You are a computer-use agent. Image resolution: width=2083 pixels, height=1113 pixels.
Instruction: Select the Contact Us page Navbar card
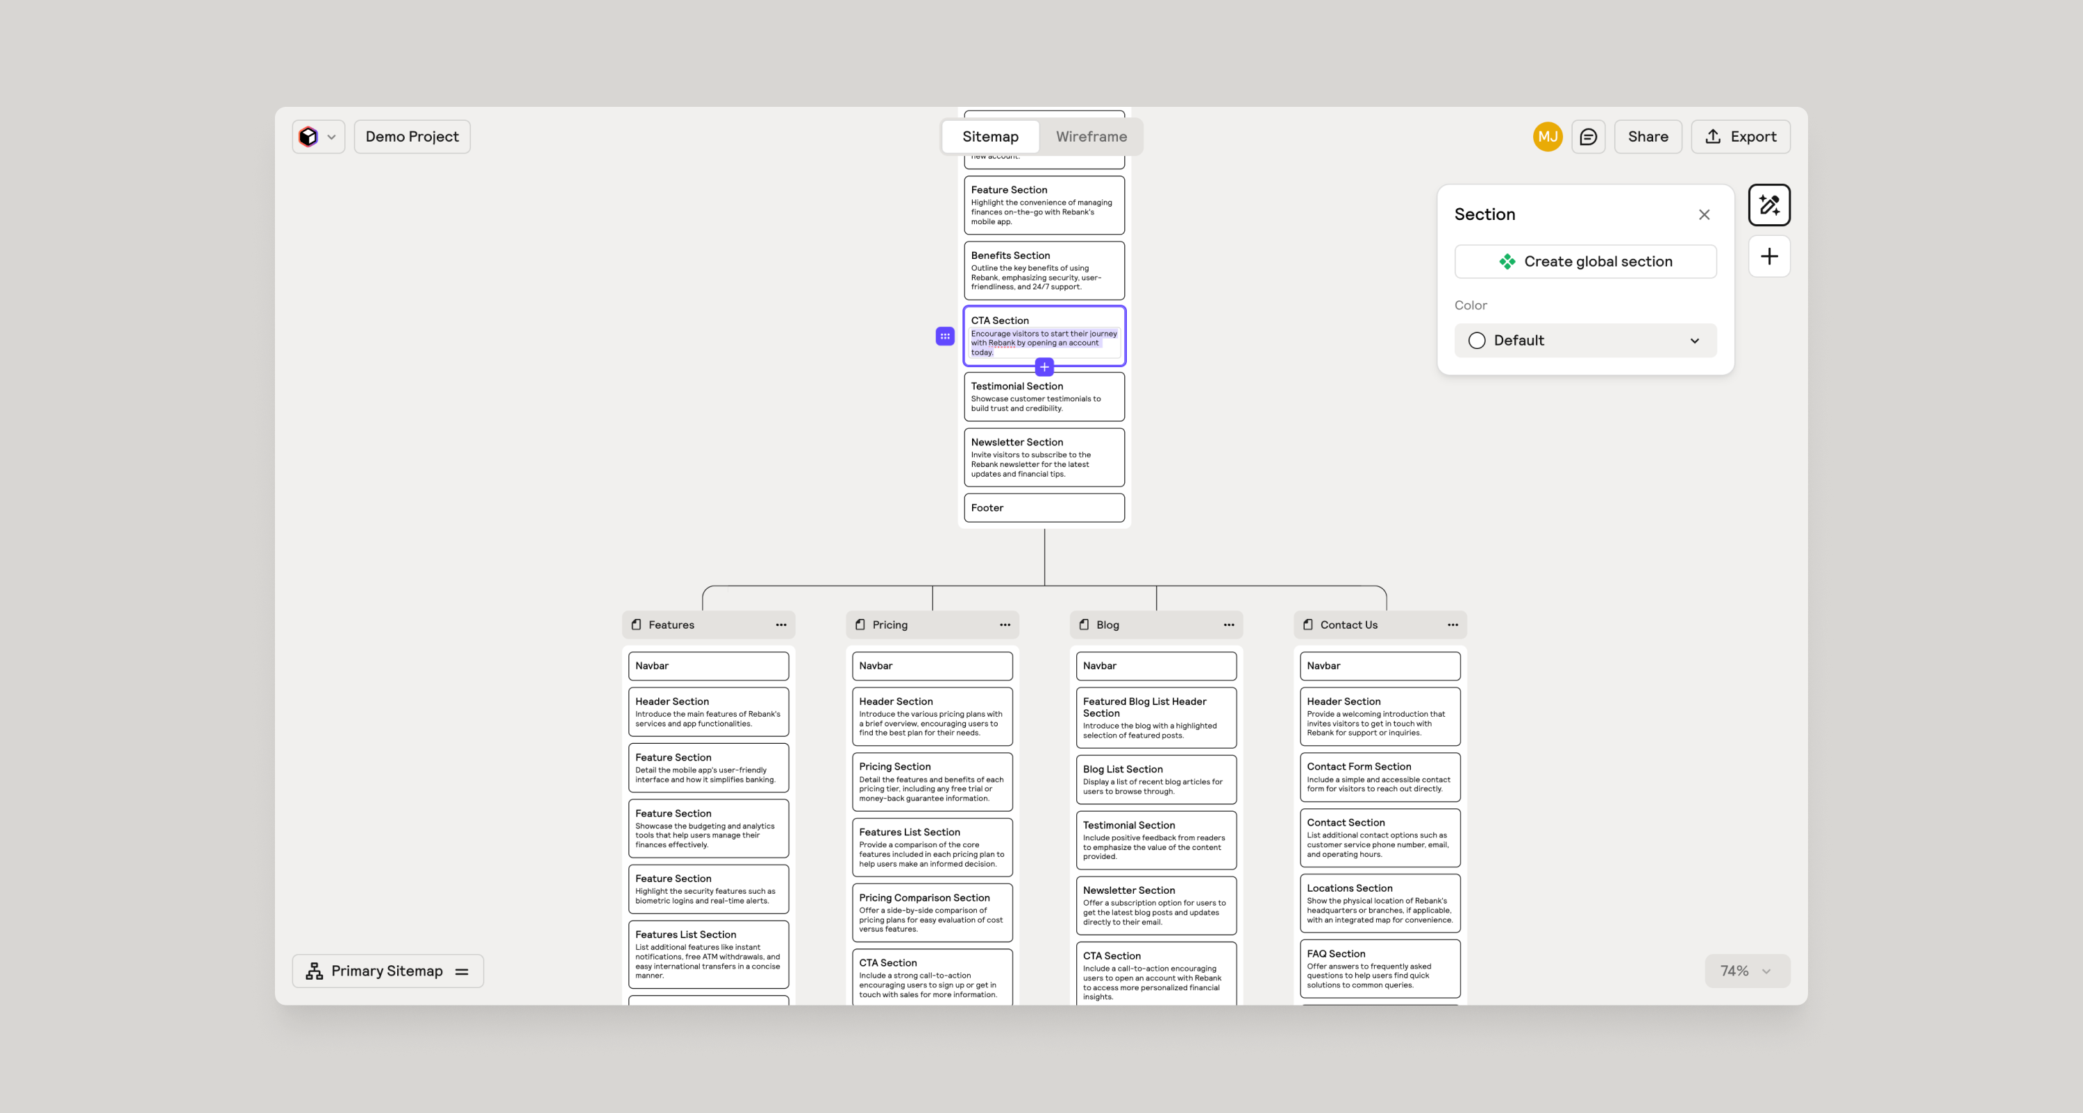(1380, 666)
